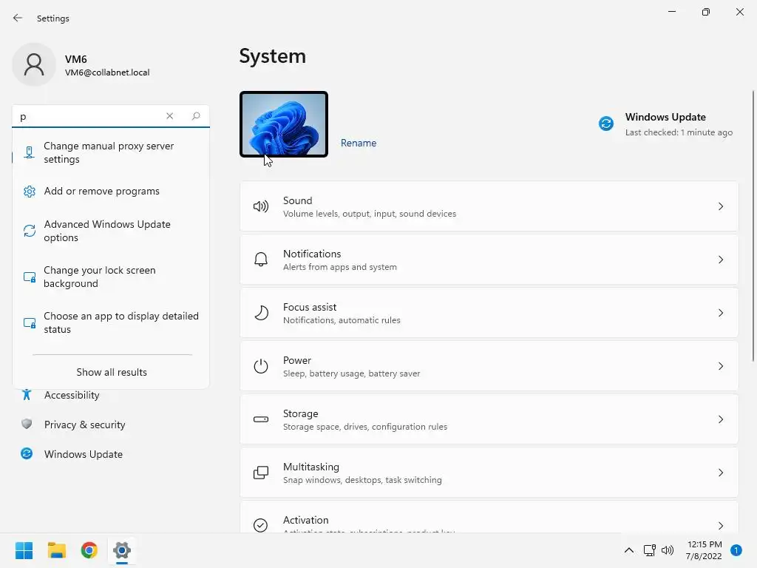Click the refresh icon beside Advanced Windows Update options
This screenshot has height=568, width=757.
(x=30, y=231)
